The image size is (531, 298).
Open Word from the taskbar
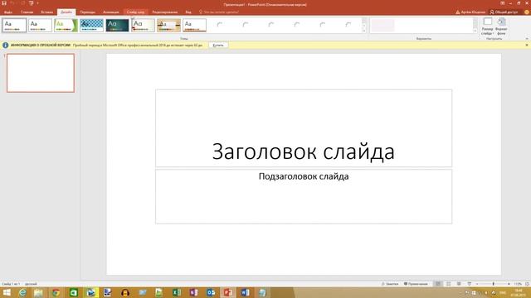246,292
